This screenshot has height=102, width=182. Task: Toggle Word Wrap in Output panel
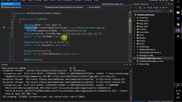click(x=74, y=68)
